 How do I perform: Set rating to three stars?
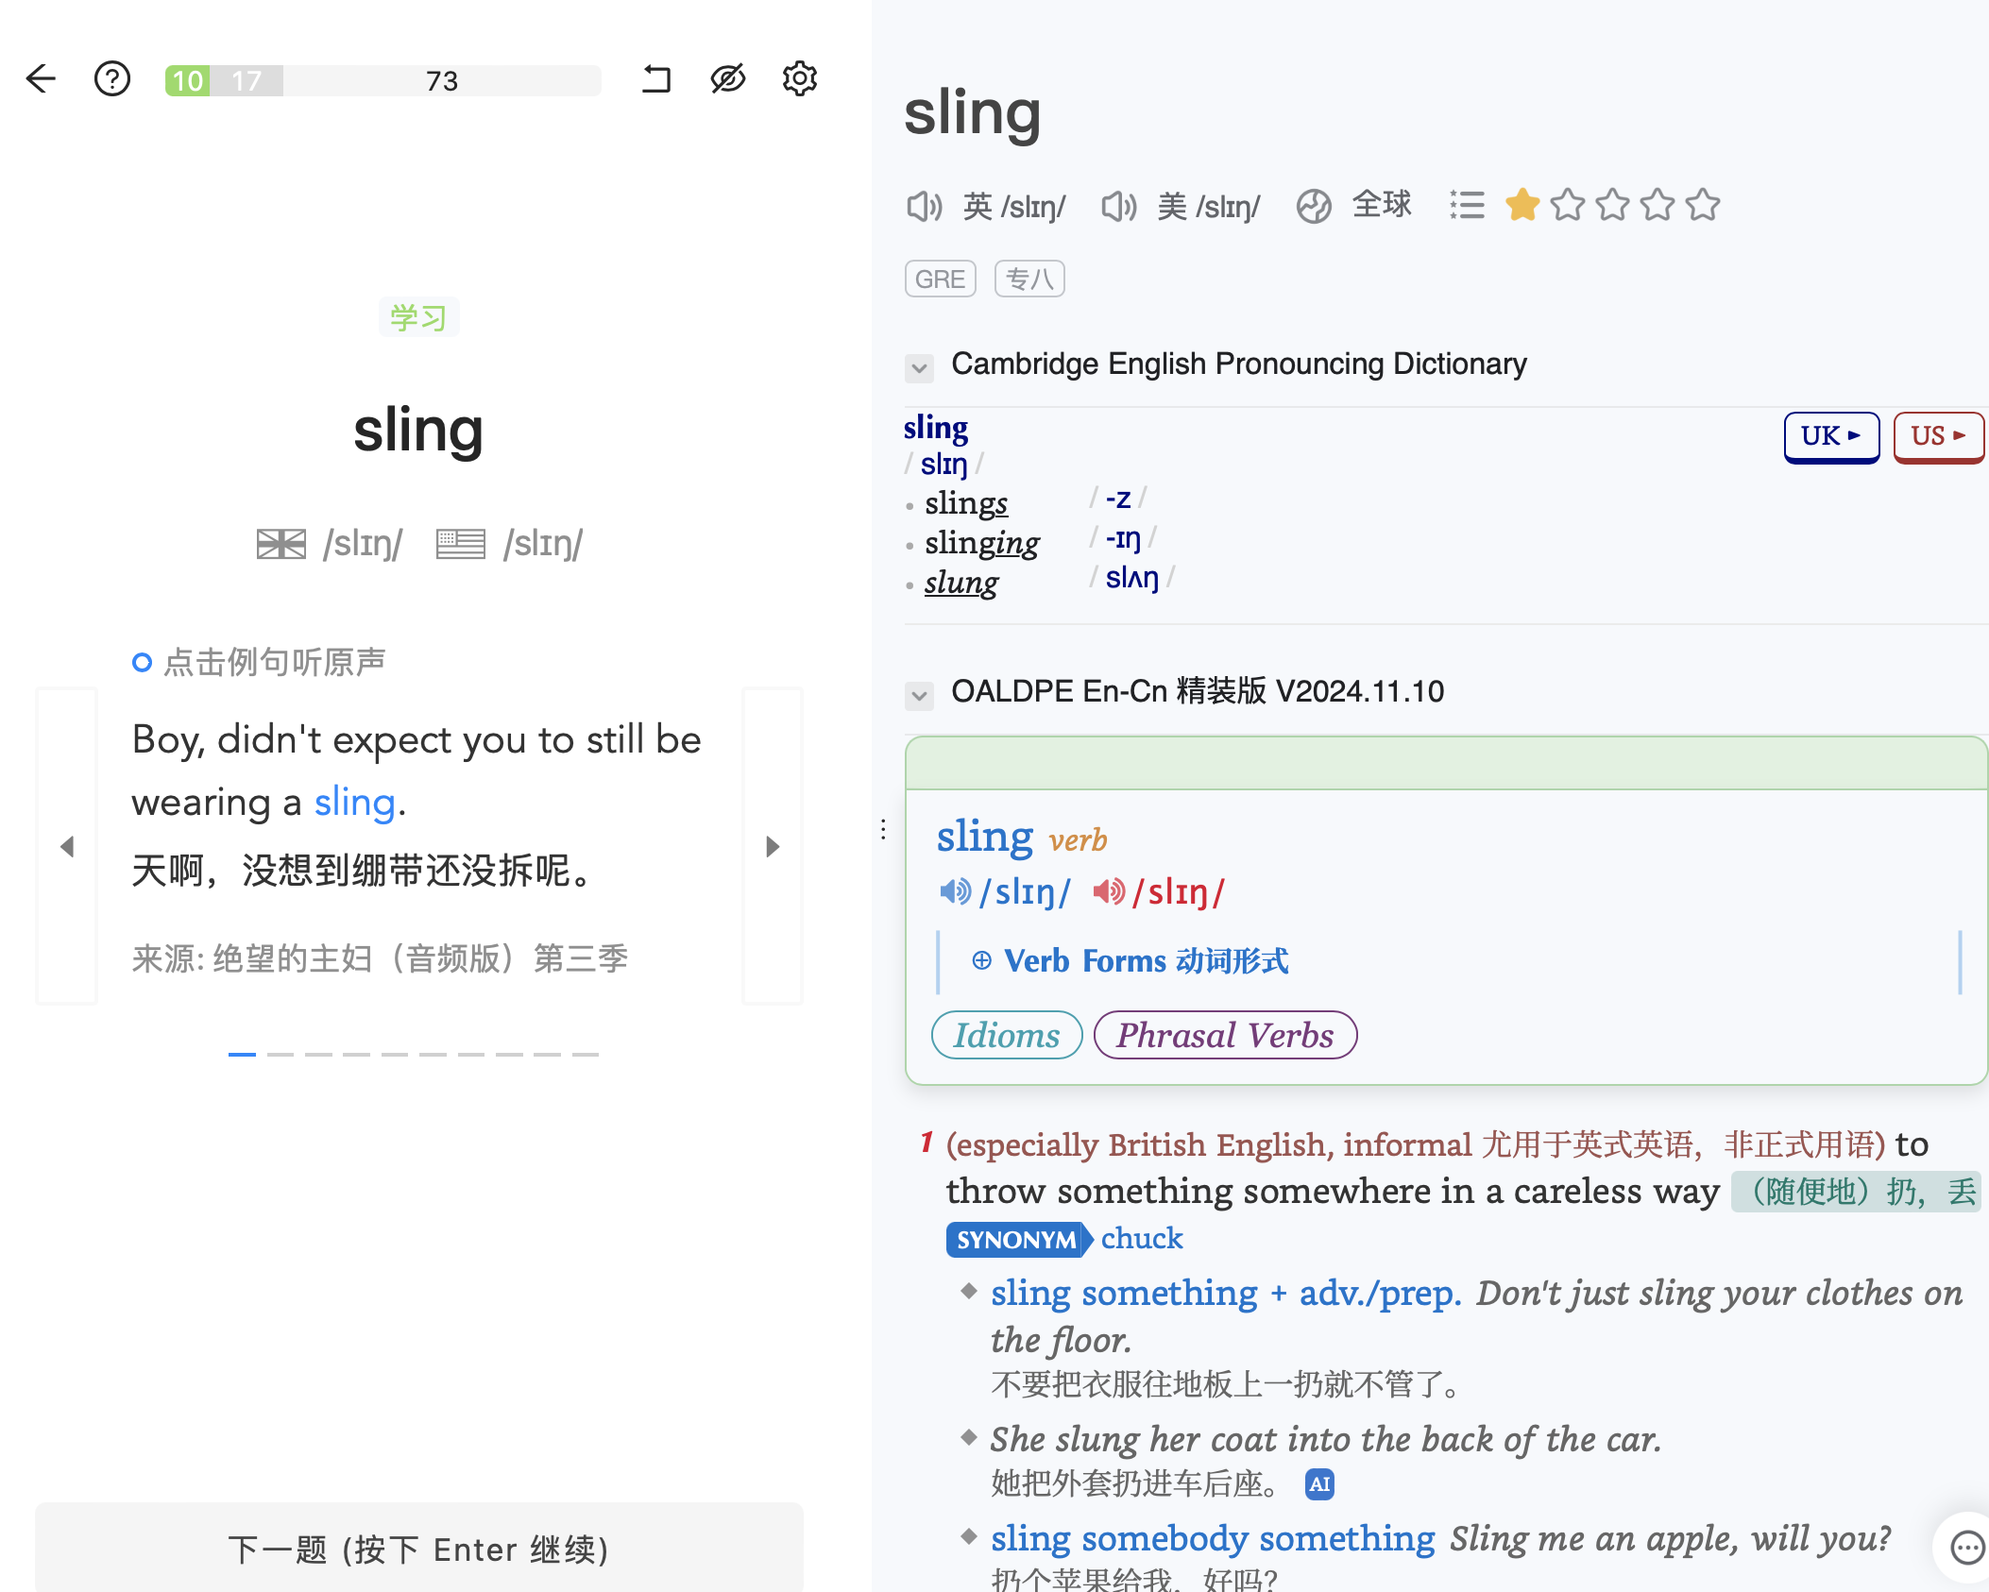(x=1613, y=205)
